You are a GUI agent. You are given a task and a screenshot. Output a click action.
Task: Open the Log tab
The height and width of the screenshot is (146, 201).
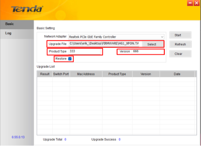pos(17,33)
